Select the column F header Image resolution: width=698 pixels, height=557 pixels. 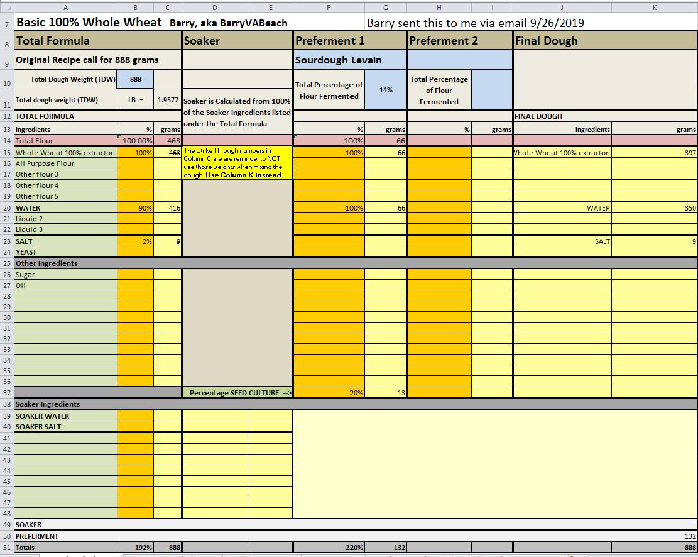pos(328,6)
